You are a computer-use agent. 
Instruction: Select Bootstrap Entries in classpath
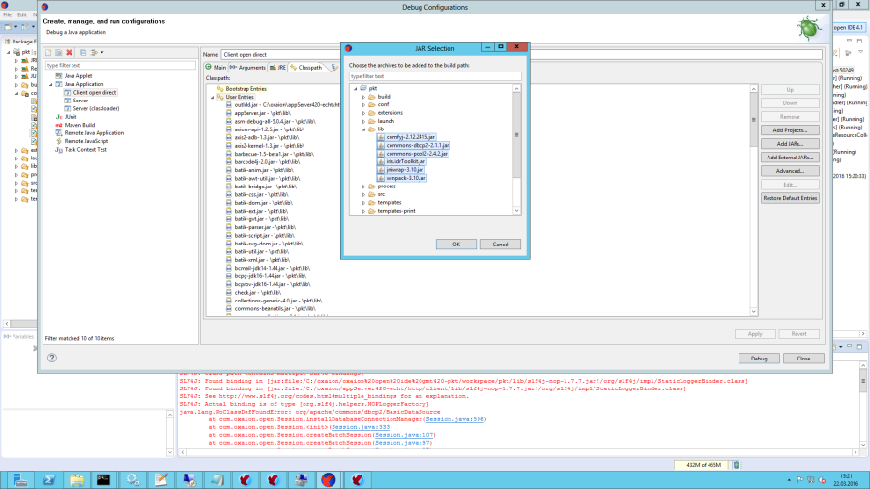pyautogui.click(x=246, y=89)
